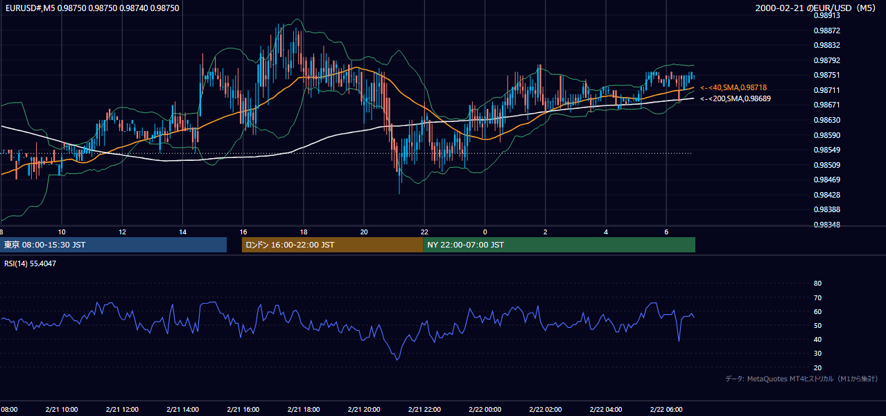The width and height of the screenshot is (886, 416).
Task: Click the RSI 70 level label
Action: point(817,297)
